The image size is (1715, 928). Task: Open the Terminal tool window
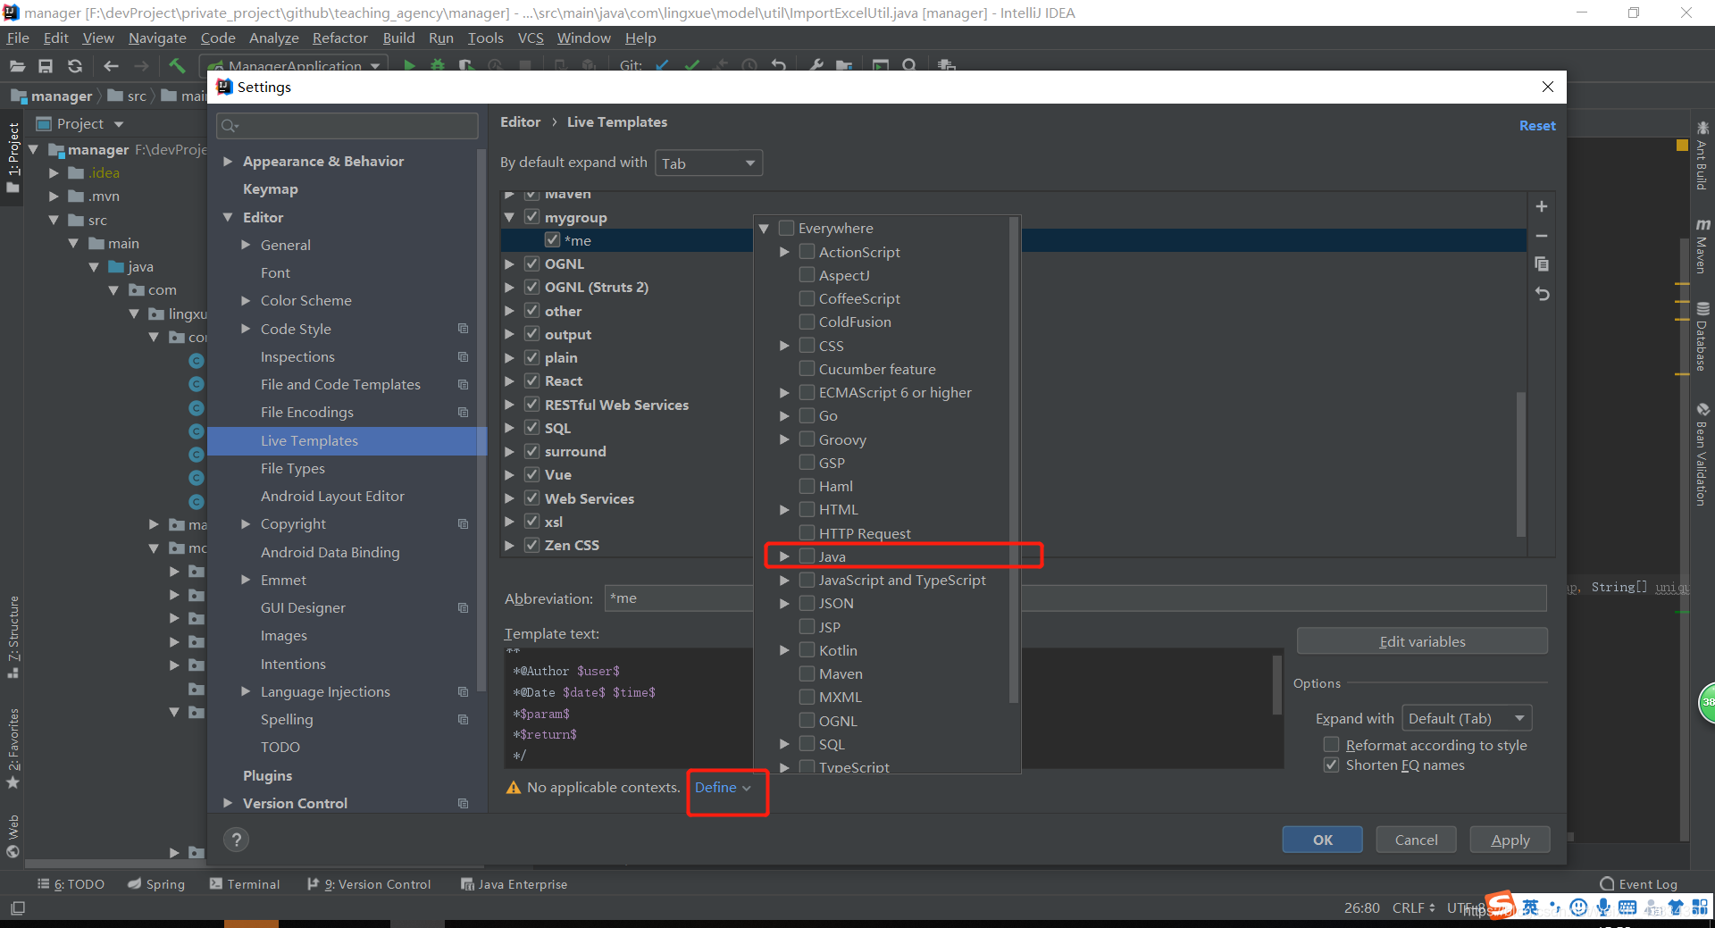pyautogui.click(x=245, y=884)
